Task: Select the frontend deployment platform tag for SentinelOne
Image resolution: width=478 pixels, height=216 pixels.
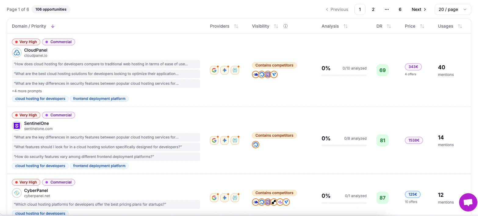Action: click(99, 166)
